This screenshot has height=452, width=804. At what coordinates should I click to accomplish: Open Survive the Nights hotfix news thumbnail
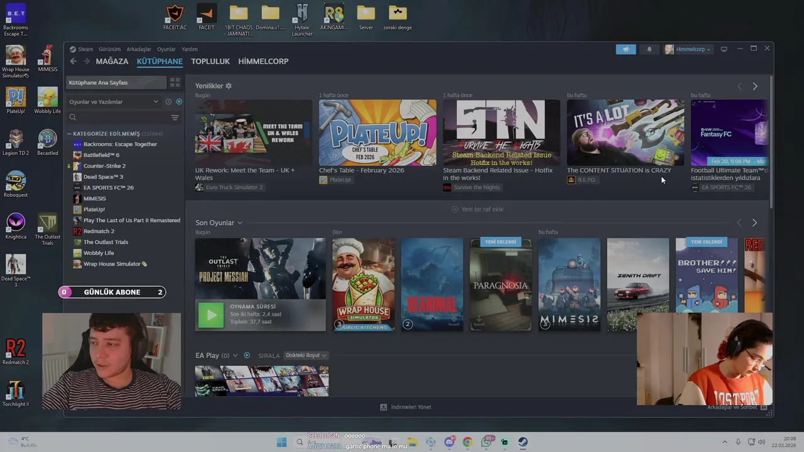click(x=501, y=132)
